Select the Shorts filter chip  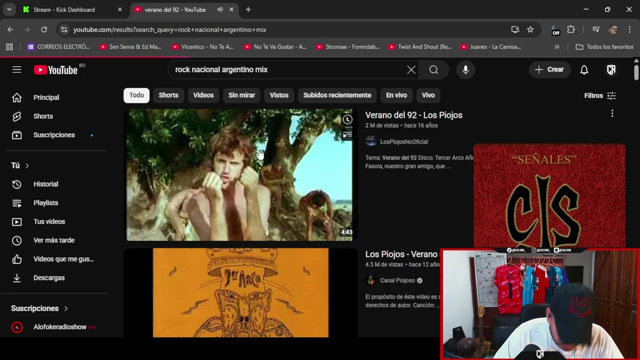168,95
